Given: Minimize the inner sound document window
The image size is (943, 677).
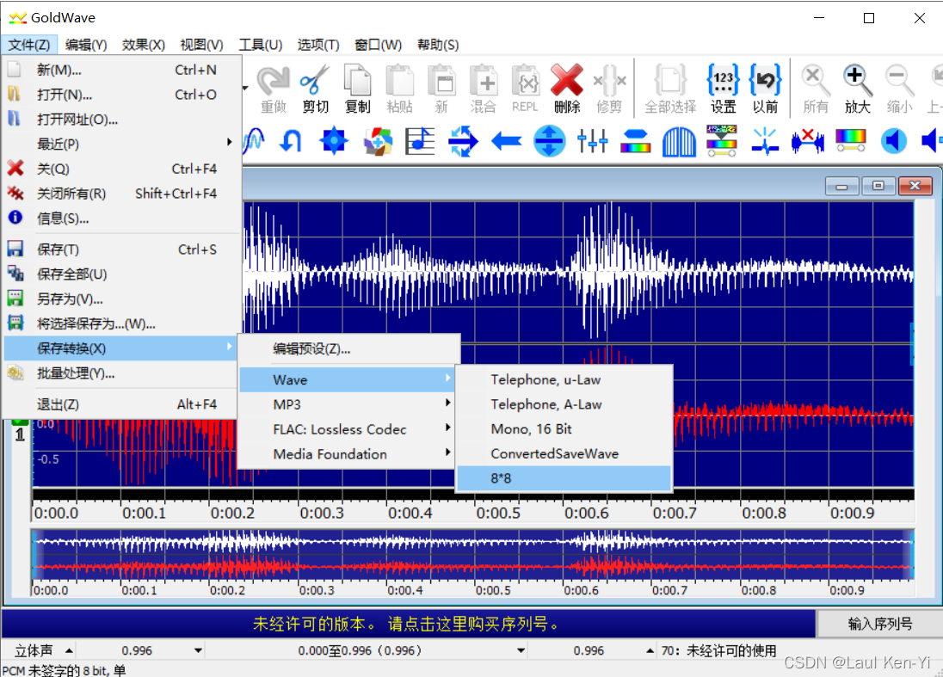Looking at the screenshot, I should (842, 186).
